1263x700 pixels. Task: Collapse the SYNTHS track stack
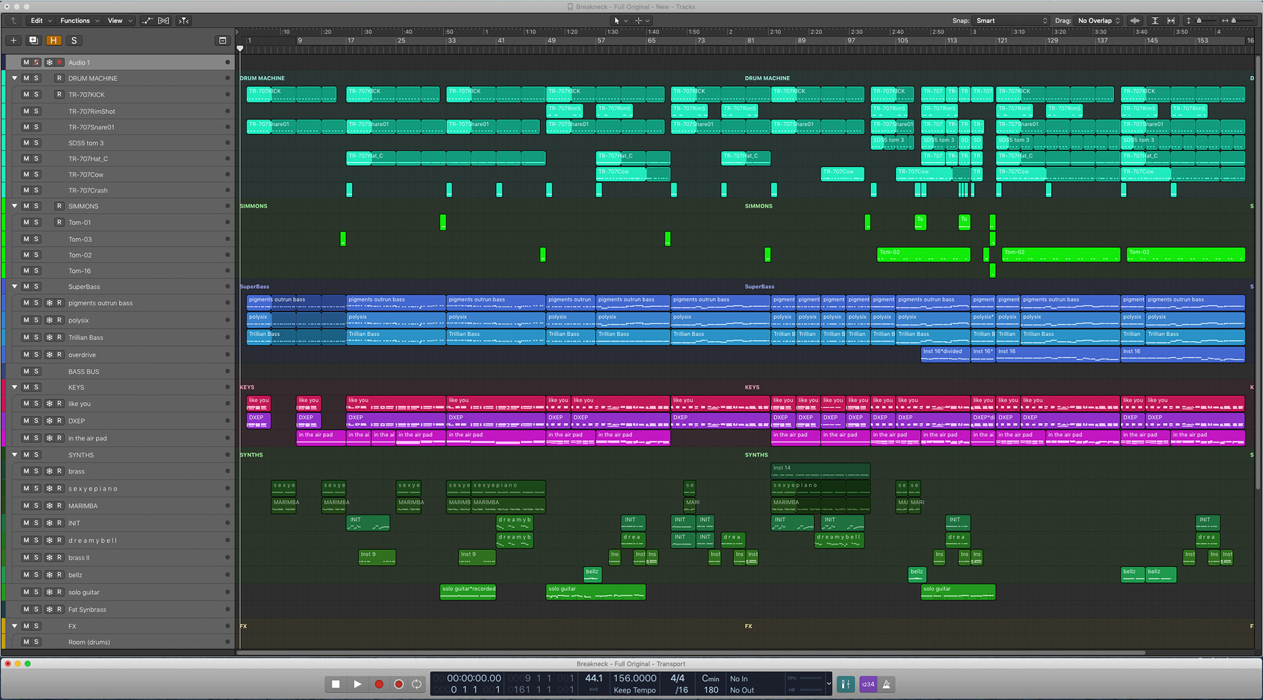click(x=14, y=455)
